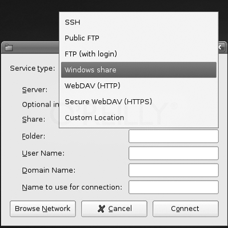The image size is (228, 228).
Task: Click the Share label
Action: [x=34, y=119]
